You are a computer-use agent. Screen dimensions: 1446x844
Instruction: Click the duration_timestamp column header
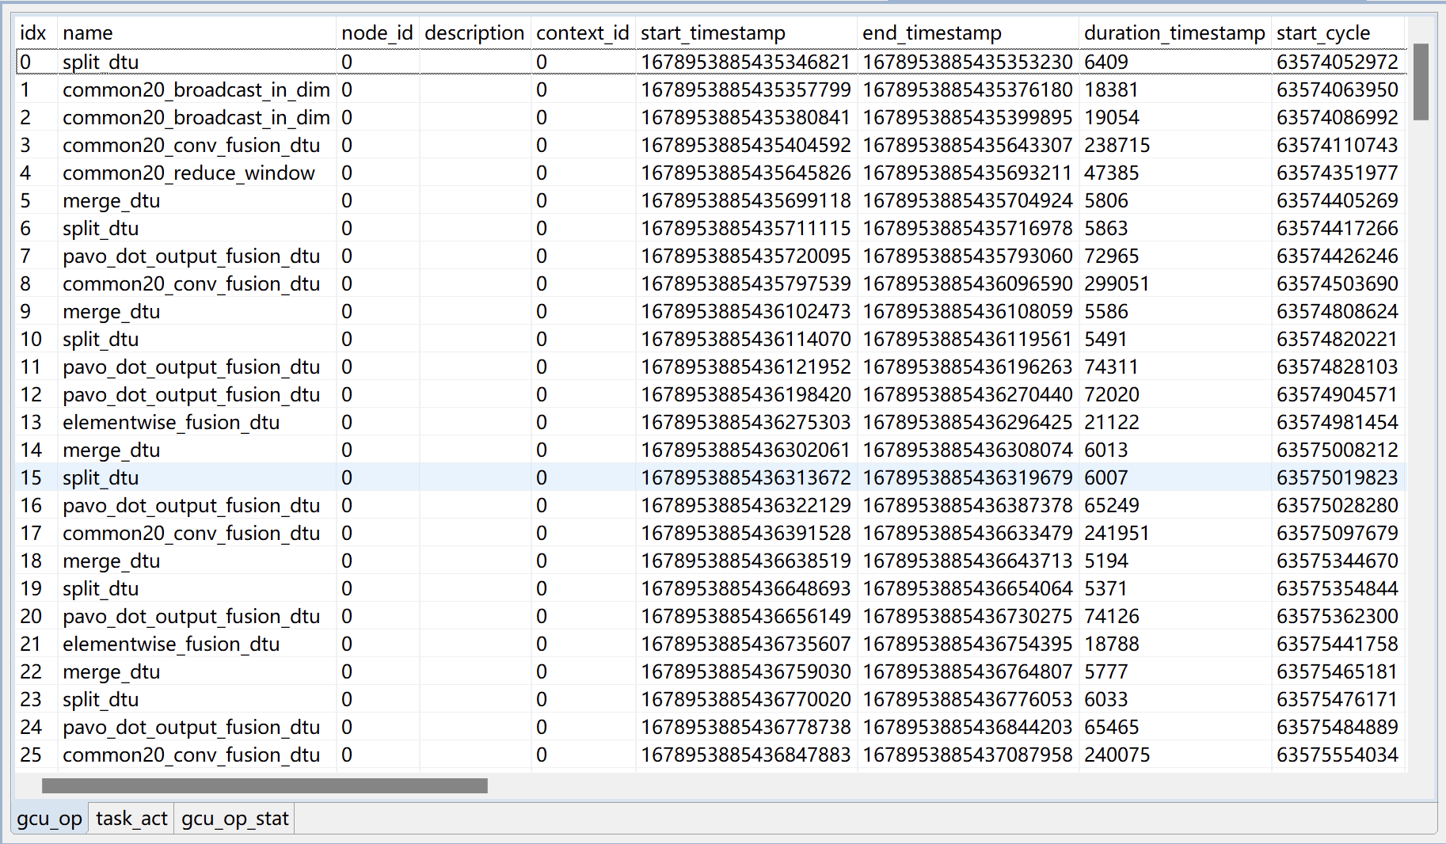[1174, 32]
